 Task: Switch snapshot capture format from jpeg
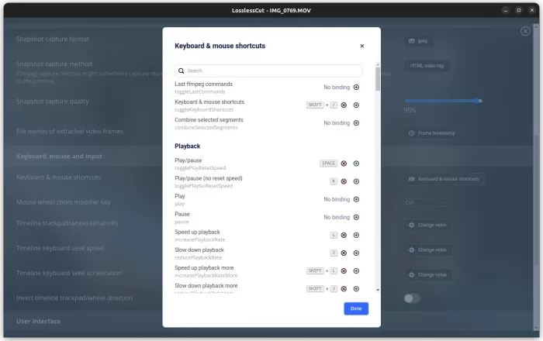[x=419, y=41]
